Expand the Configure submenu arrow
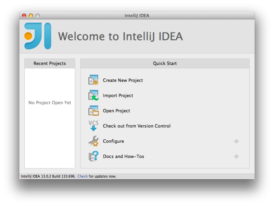The image size is (274, 206). (x=236, y=141)
